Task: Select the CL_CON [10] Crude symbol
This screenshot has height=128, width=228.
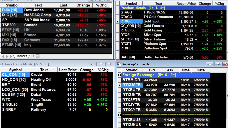Action: [x=15, y=75]
